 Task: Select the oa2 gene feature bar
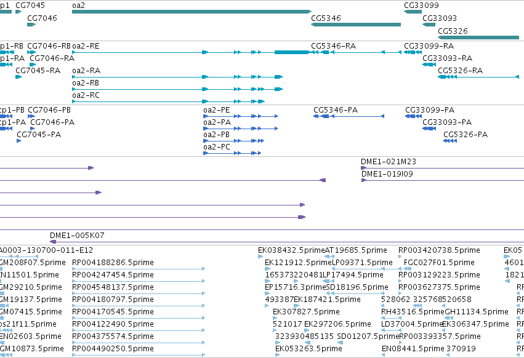point(192,12)
